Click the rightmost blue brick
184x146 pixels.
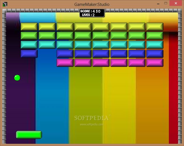click(155, 54)
